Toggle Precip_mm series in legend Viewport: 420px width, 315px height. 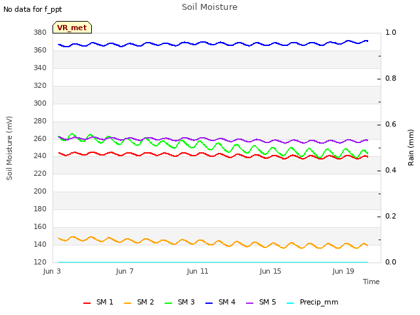312,302
